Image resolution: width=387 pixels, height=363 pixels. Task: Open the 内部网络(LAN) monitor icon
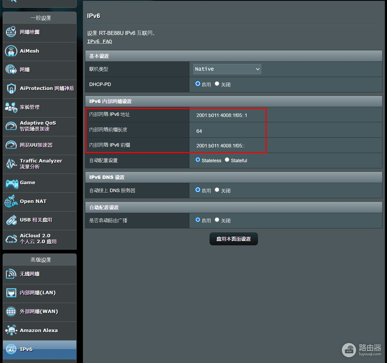11,293
